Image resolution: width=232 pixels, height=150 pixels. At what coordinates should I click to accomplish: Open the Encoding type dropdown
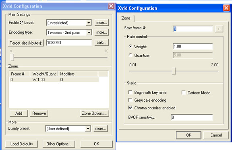pyautogui.click(x=89, y=33)
